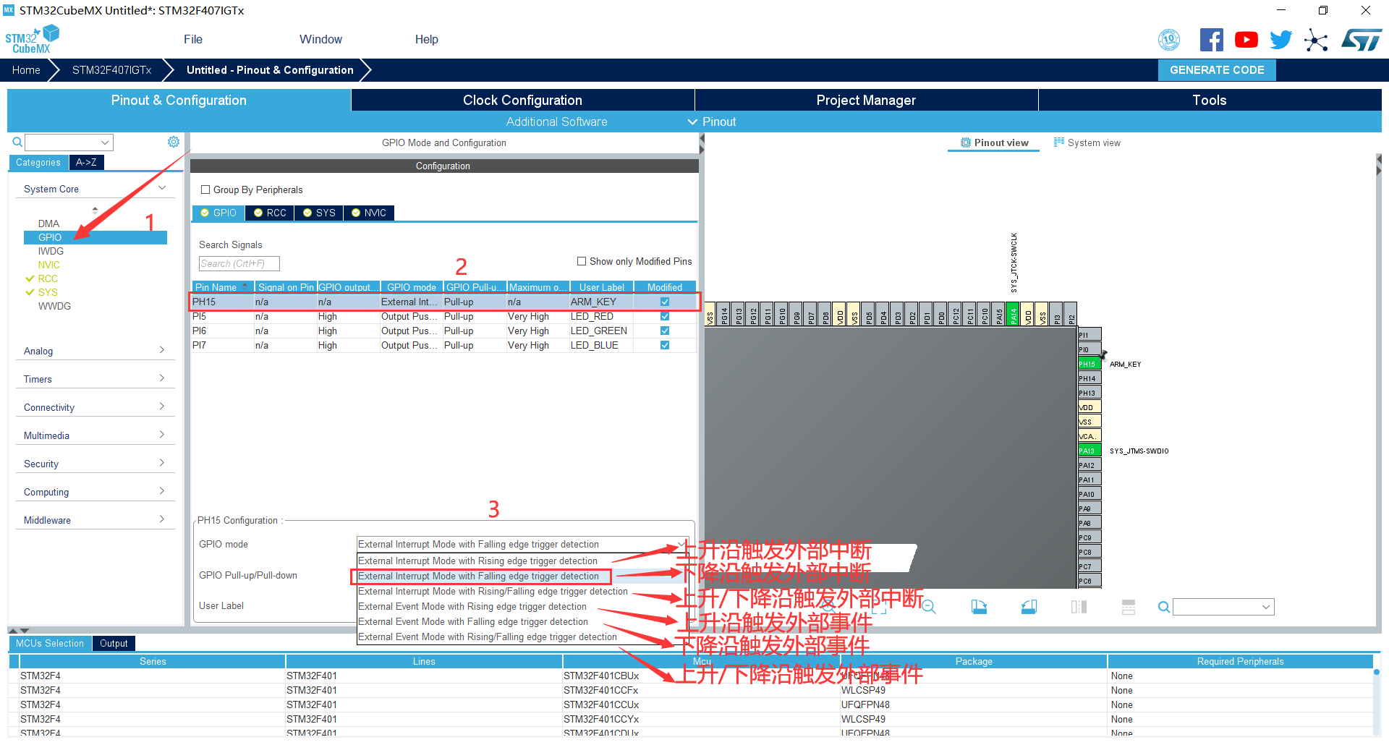Viewport: 1389px width, 745px height.
Task: Click the GENERATE CODE button
Action: click(1216, 70)
